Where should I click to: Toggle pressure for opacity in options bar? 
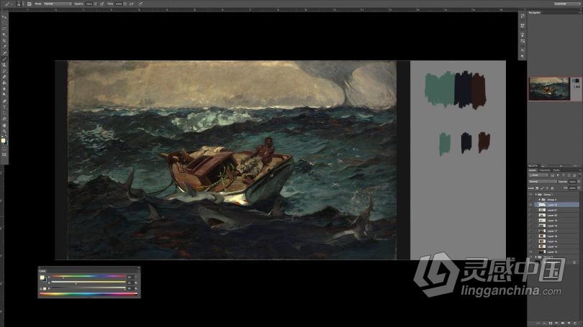101,4
